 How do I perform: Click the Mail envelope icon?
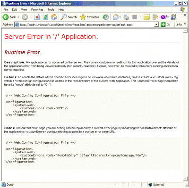click(116, 17)
